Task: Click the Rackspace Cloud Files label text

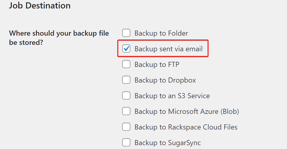Action: pos(186,127)
